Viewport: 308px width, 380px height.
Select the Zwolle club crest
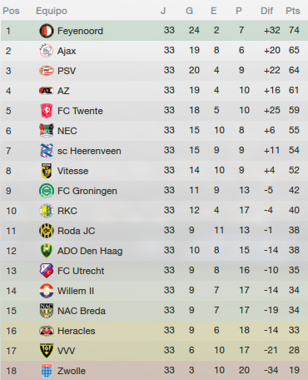coord(47,371)
